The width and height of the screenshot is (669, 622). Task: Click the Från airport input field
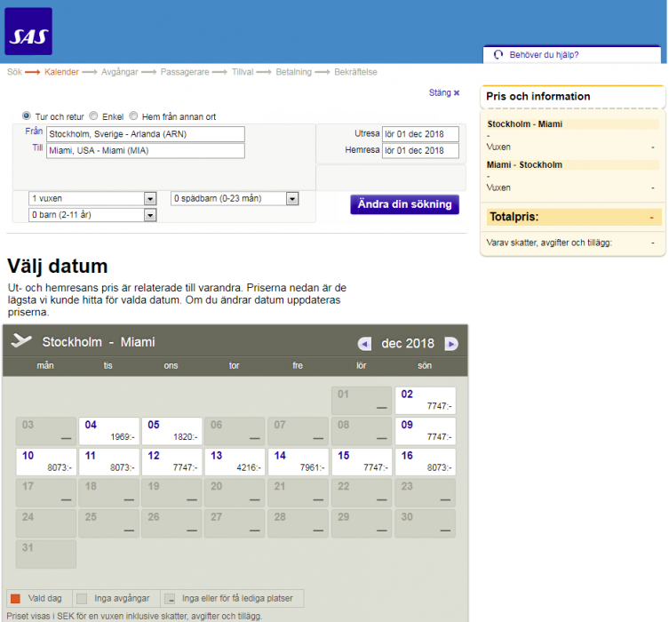click(145, 134)
